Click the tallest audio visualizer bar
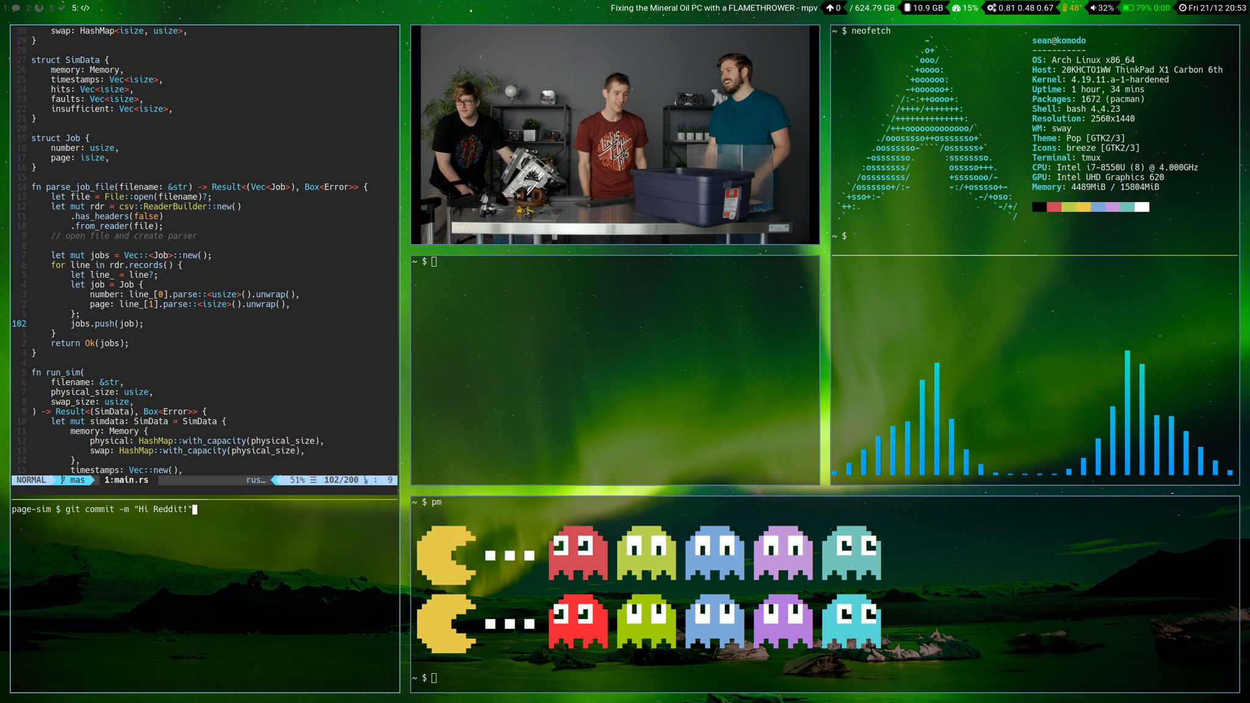The height and width of the screenshot is (703, 1250). click(x=1127, y=413)
